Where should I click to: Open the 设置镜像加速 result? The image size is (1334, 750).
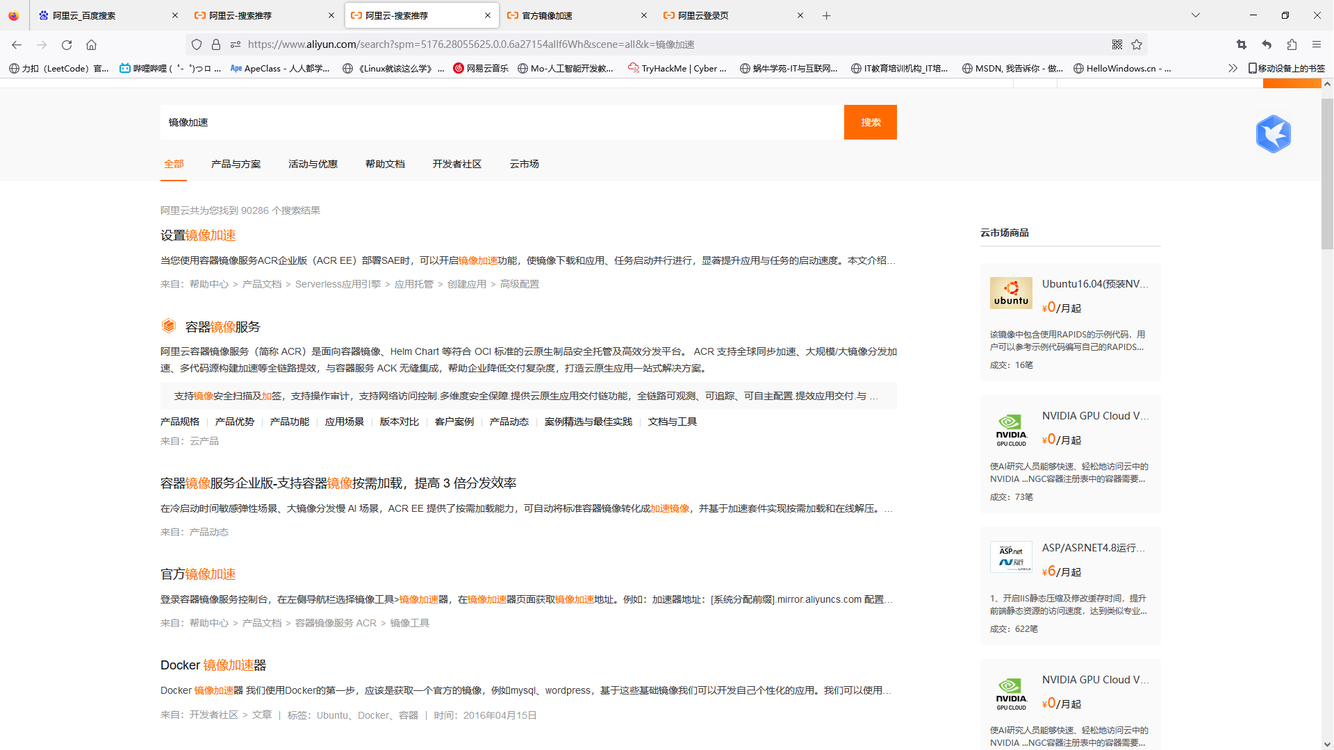pyautogui.click(x=198, y=235)
